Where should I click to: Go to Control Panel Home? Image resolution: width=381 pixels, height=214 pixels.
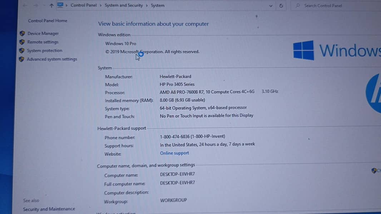click(48, 21)
